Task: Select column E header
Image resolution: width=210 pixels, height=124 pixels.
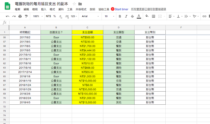Action: pos(150,27)
